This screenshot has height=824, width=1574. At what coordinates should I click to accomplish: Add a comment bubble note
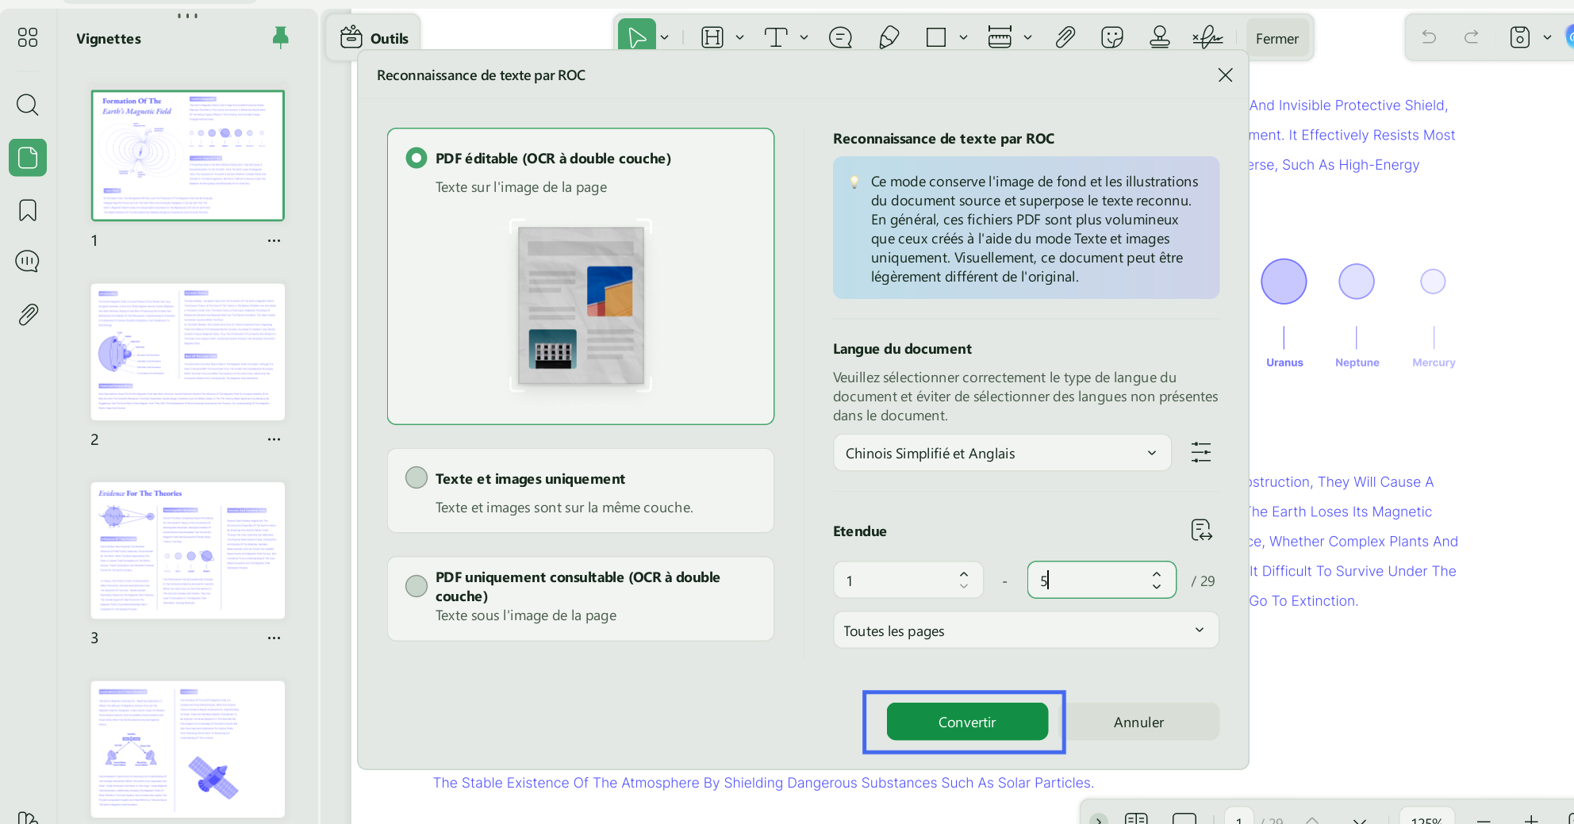(x=840, y=37)
